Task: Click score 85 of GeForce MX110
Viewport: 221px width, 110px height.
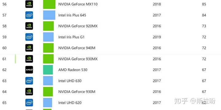Action: point(204,4)
